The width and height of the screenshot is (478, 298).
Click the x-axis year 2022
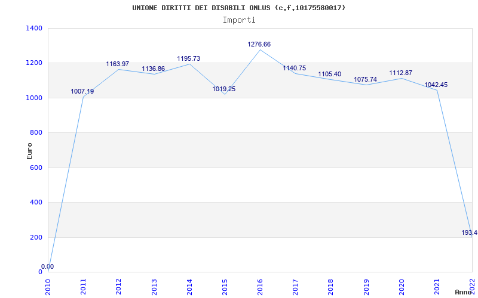coord(473,287)
